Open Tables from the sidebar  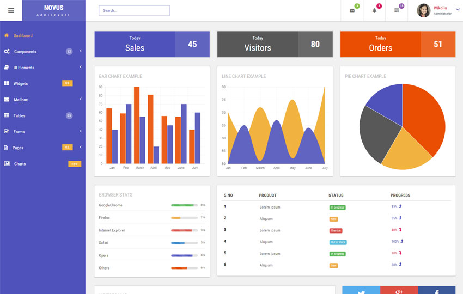20,115
